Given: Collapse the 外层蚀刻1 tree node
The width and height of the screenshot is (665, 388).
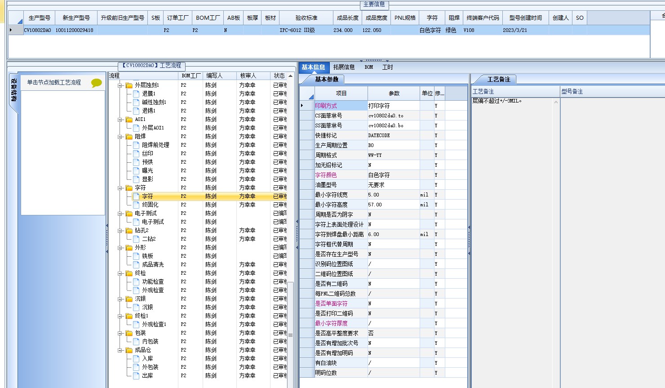Looking at the screenshot, I should [x=120, y=85].
